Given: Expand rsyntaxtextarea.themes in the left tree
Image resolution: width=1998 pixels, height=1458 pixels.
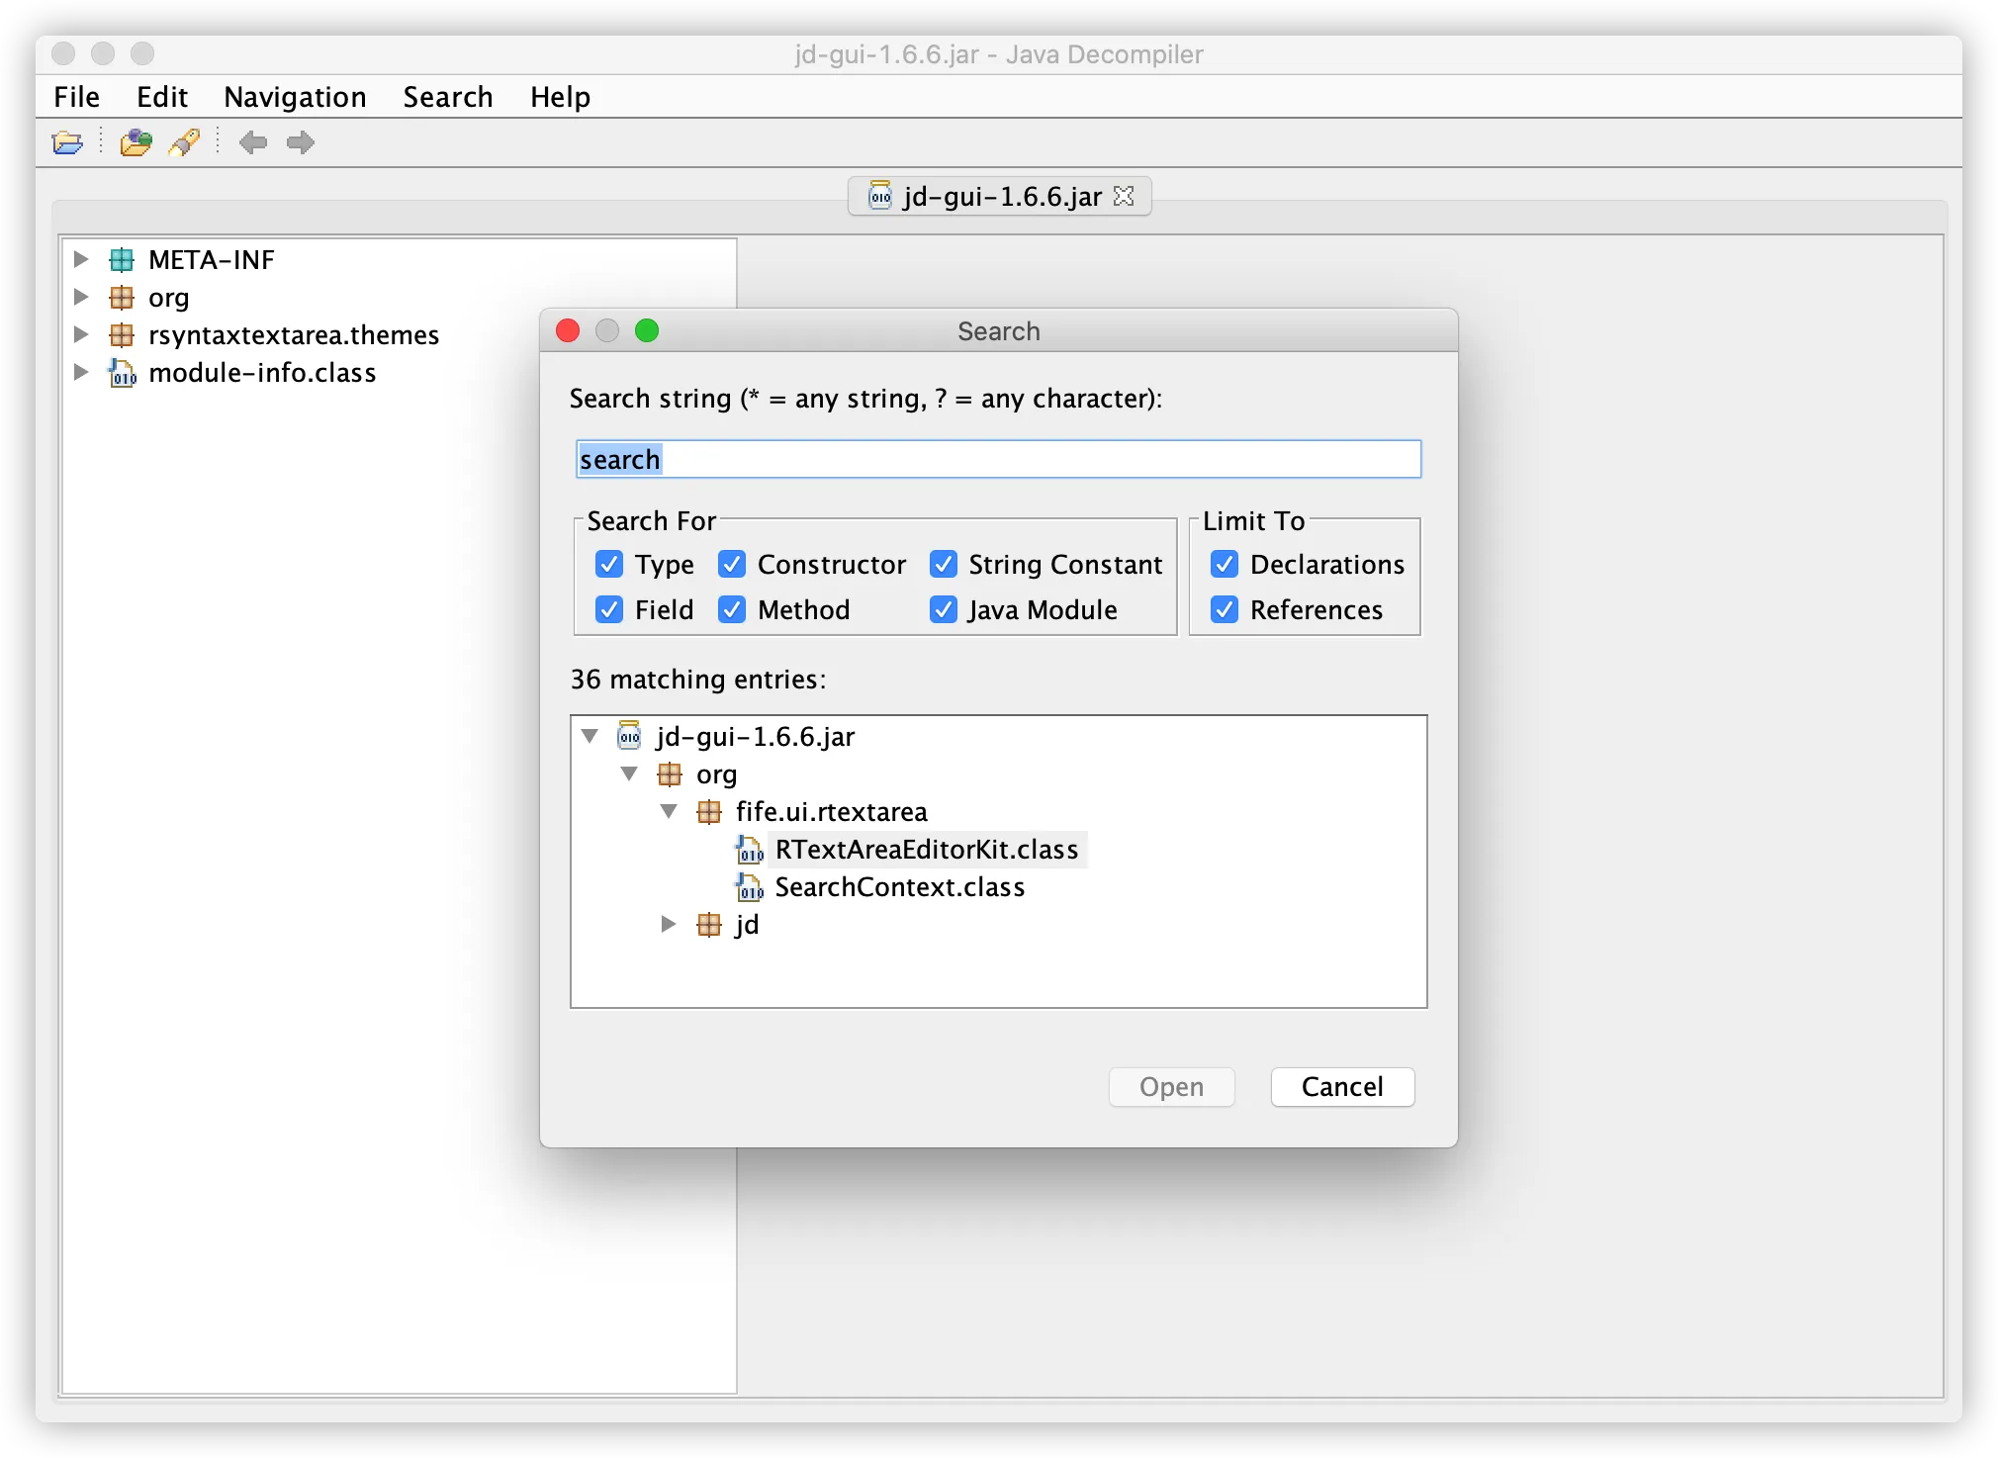Looking at the screenshot, I should tap(81, 334).
